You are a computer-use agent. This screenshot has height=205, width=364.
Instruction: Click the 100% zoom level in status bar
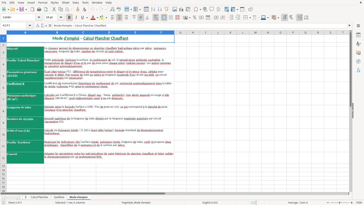pos(359,203)
